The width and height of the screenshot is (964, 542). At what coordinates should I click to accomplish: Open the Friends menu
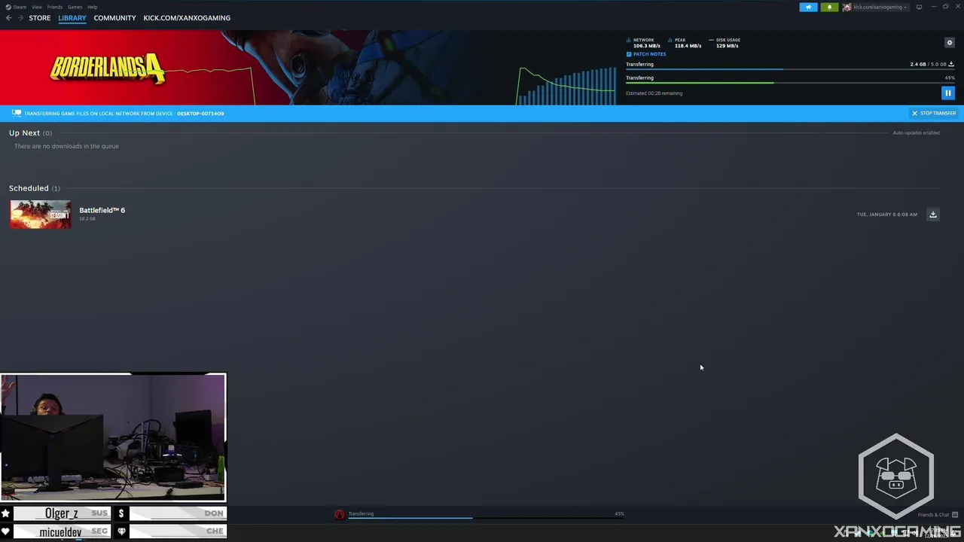point(55,7)
